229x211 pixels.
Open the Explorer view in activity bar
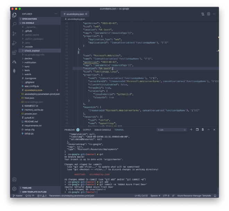pyautogui.click(x=14, y=15)
